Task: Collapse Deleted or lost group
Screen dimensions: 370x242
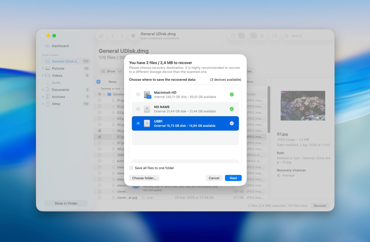Action: tap(98, 89)
